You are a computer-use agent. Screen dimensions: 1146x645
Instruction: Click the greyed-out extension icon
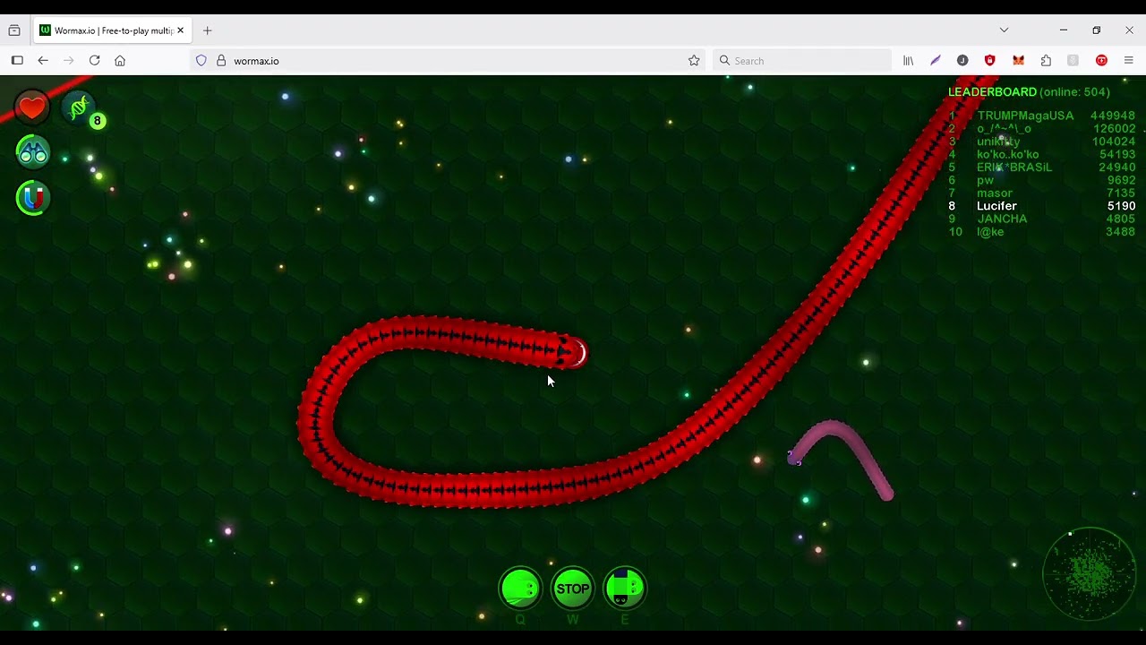[x=1073, y=61]
